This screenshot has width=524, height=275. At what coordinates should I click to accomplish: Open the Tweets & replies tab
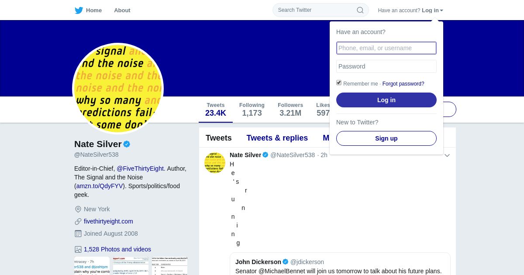pos(277,138)
